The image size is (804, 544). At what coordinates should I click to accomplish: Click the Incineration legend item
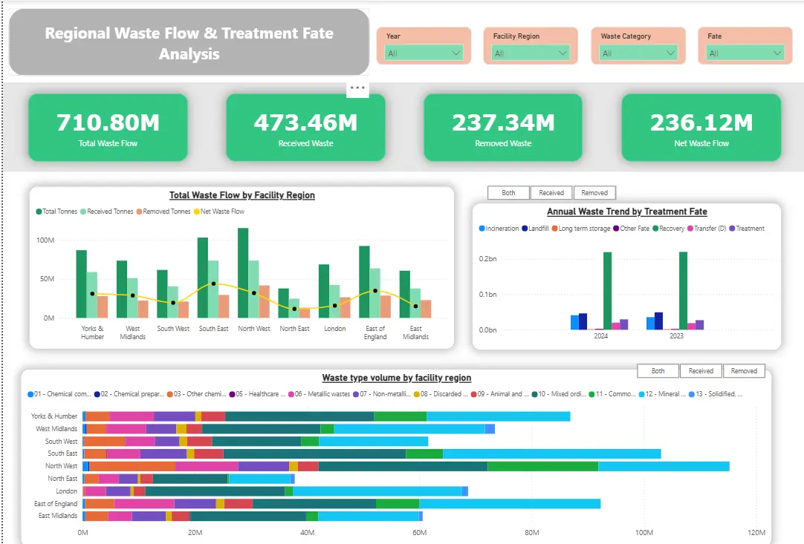coord(499,229)
